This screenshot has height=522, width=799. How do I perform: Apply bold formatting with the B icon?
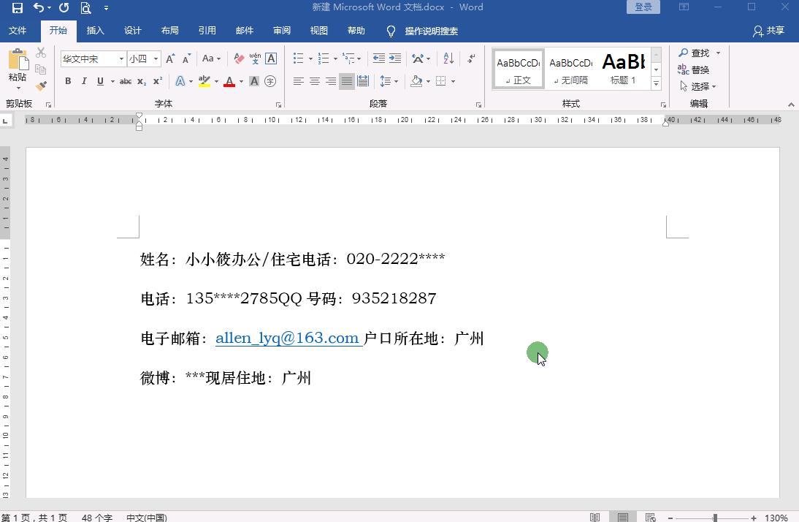click(67, 81)
